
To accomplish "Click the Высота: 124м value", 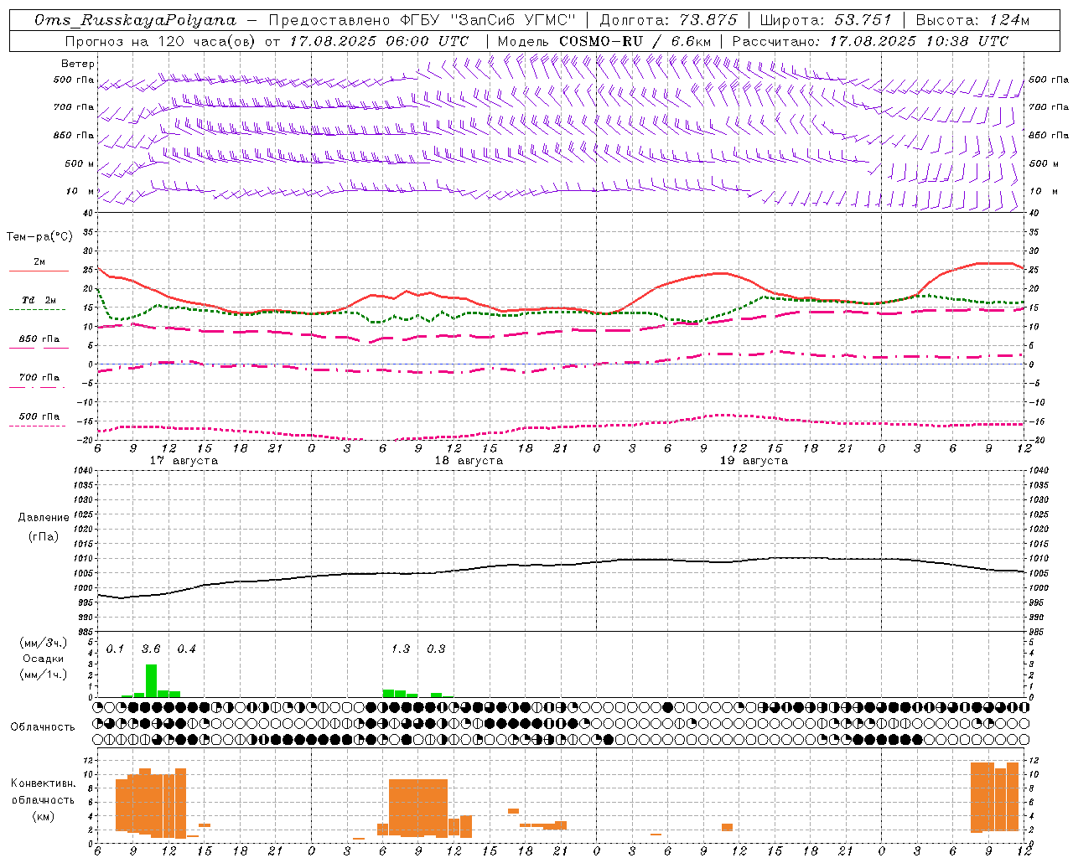I will [x=972, y=20].
